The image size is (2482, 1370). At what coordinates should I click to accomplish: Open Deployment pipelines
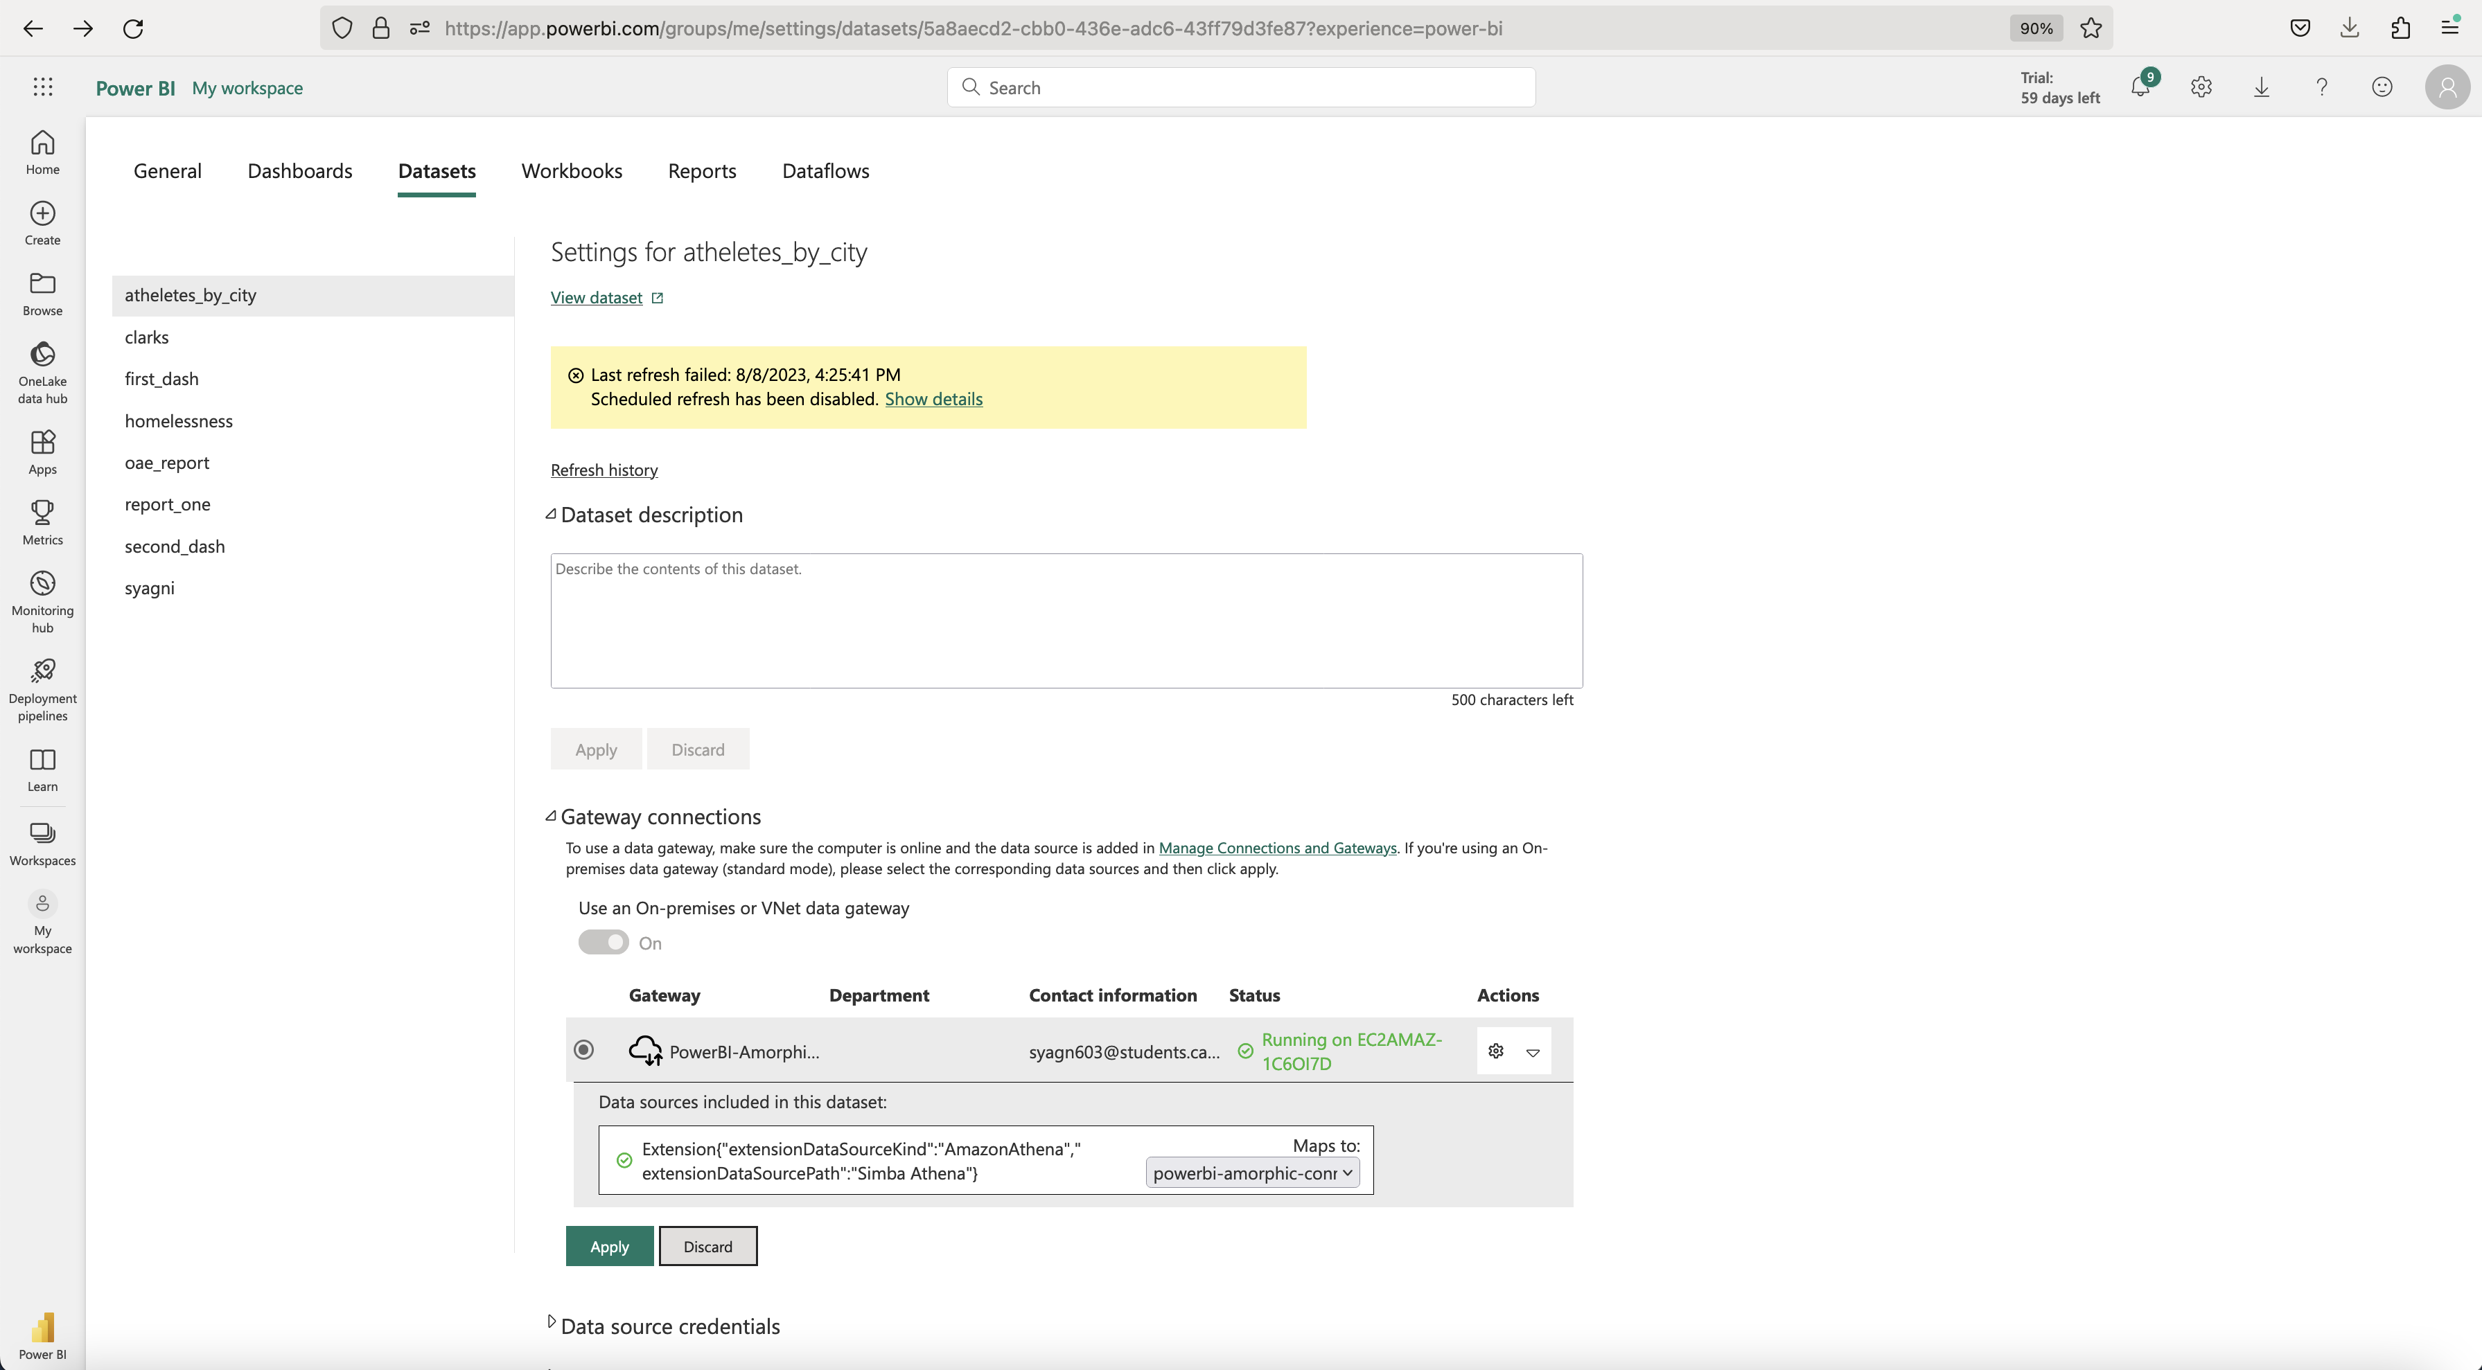(x=42, y=690)
